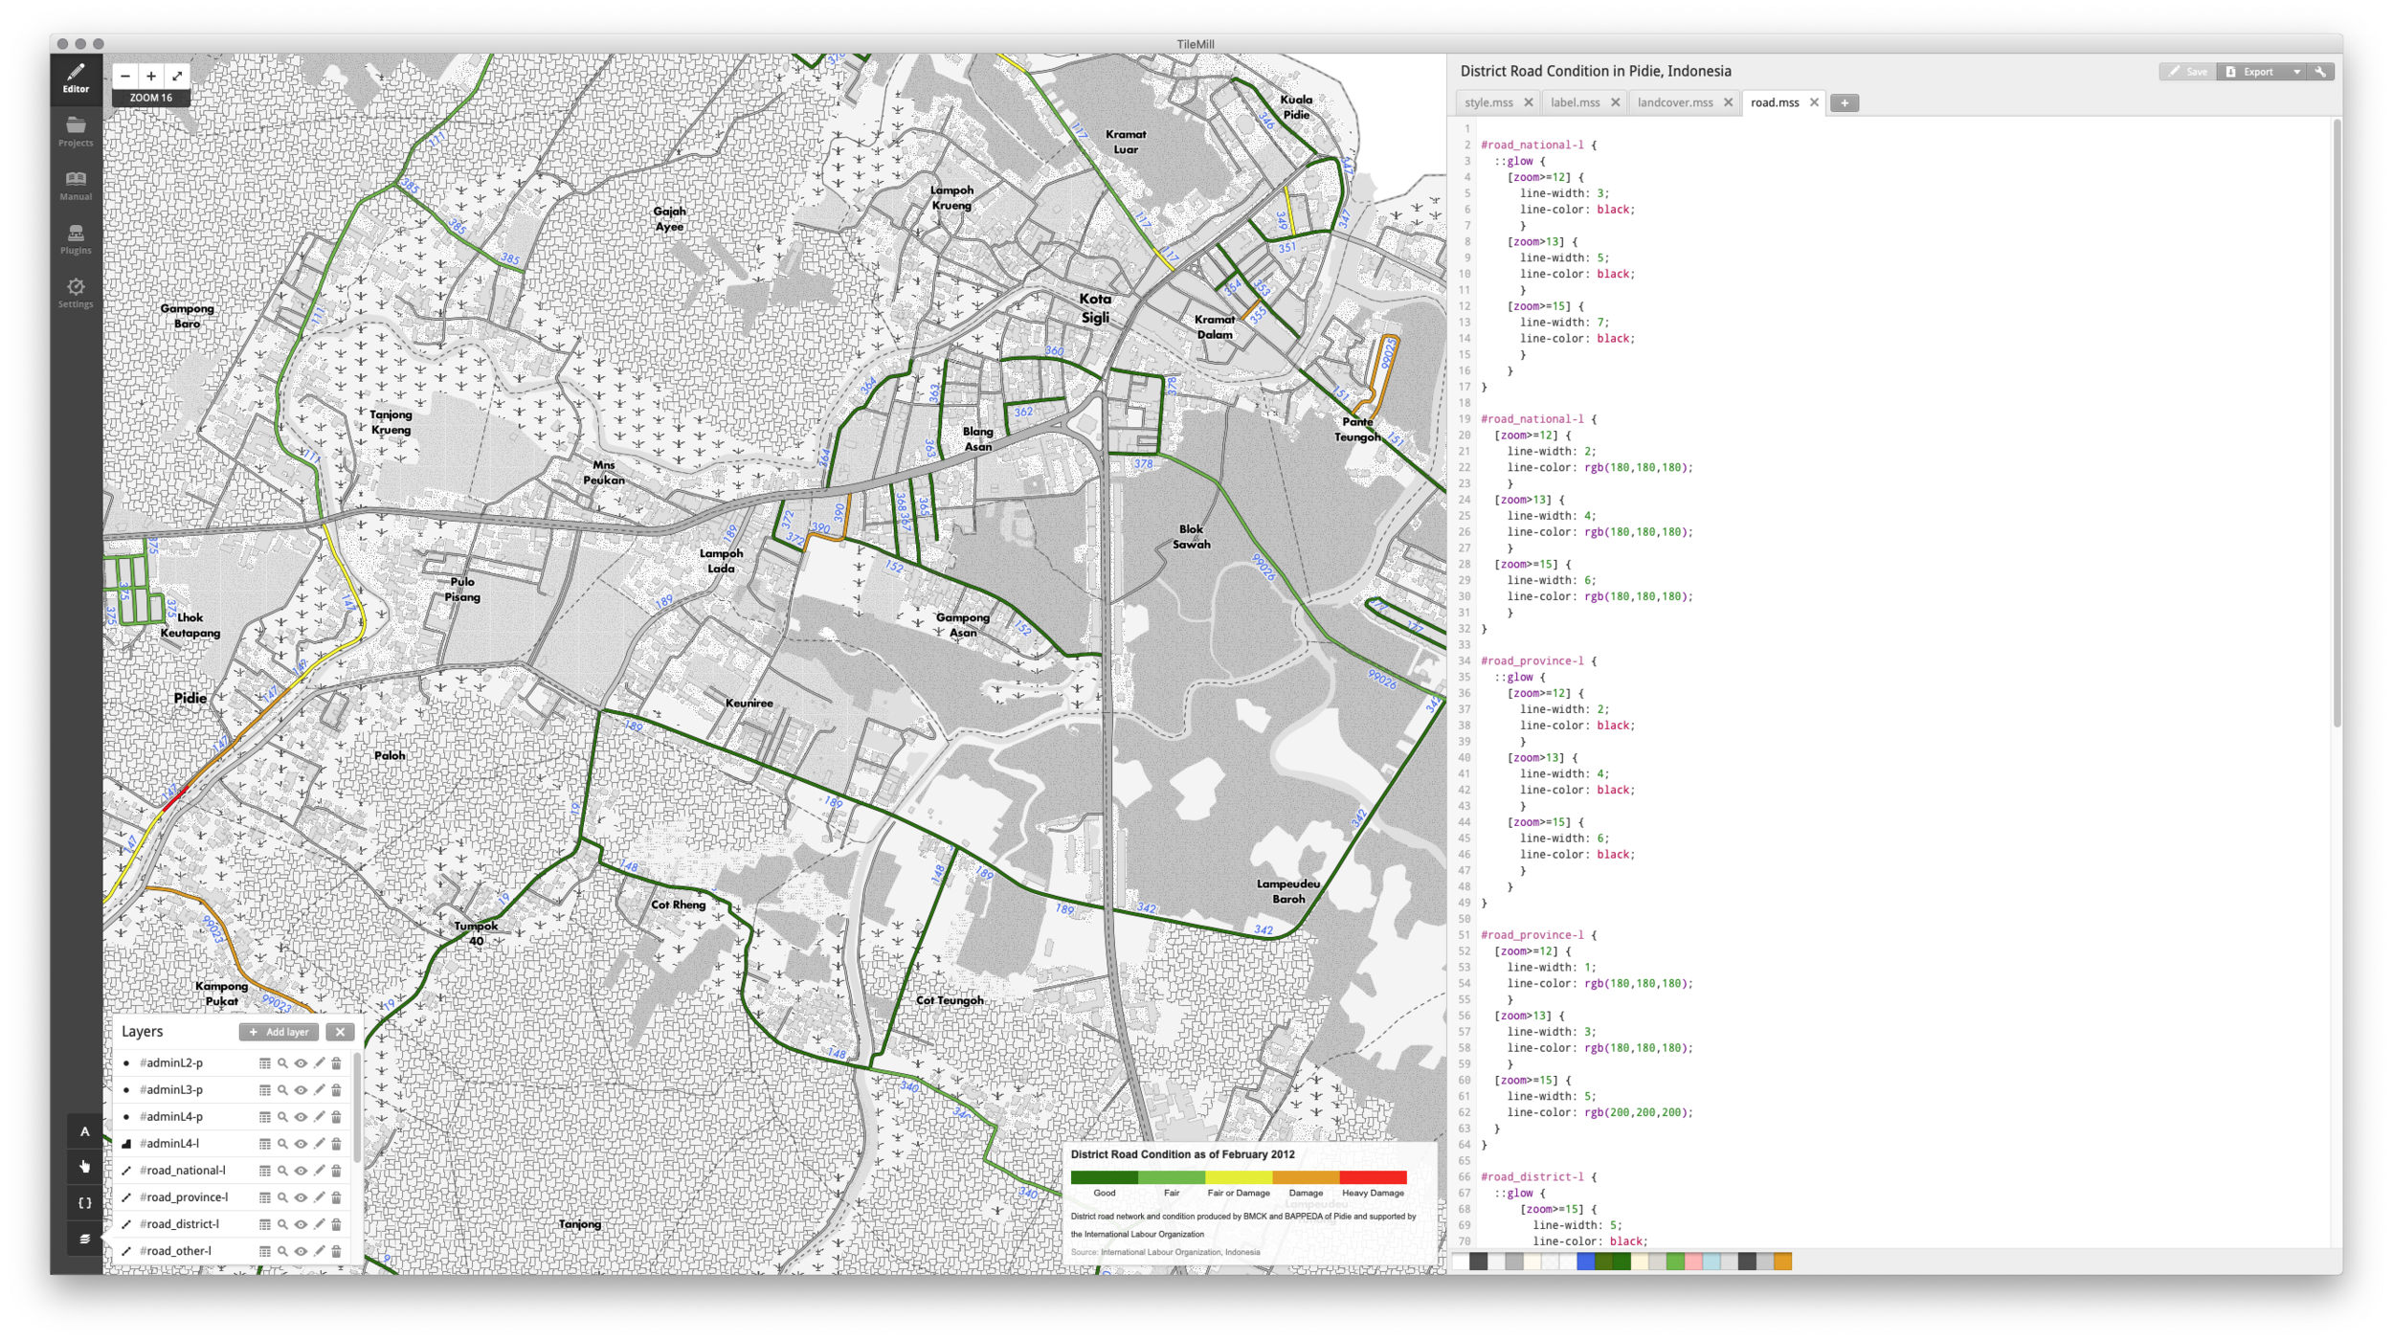The width and height of the screenshot is (2393, 1341).
Task: Hide the #road_province-l layer
Action: (301, 1197)
